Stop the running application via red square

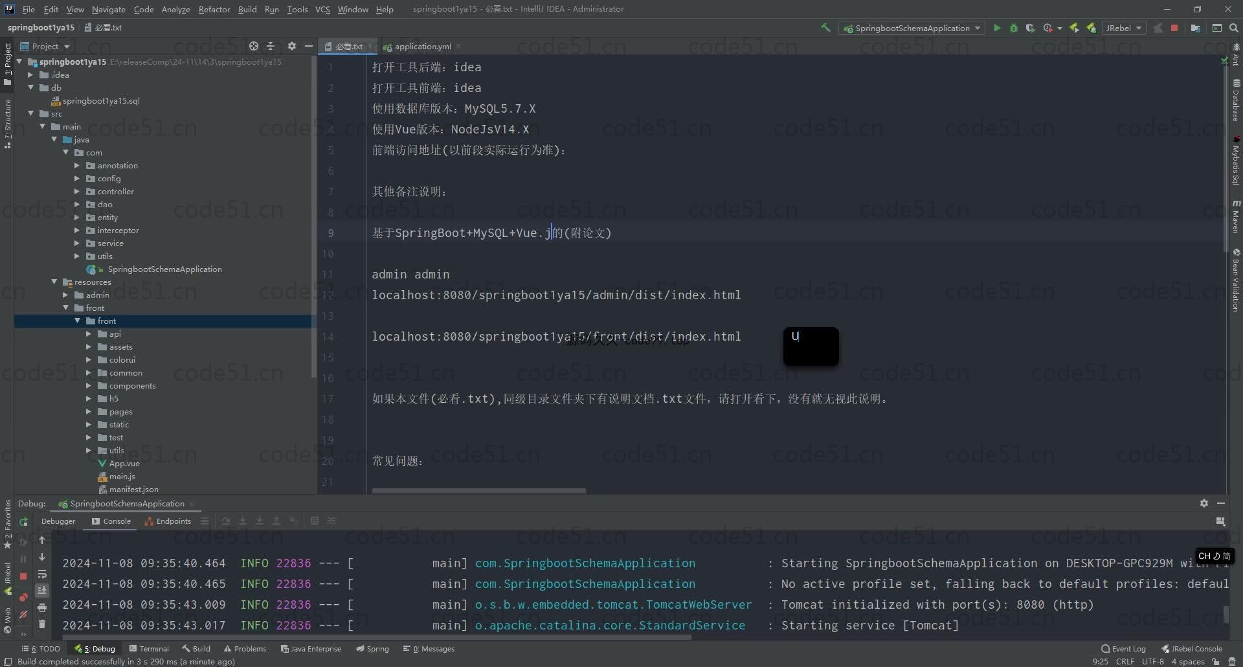pos(1174,28)
